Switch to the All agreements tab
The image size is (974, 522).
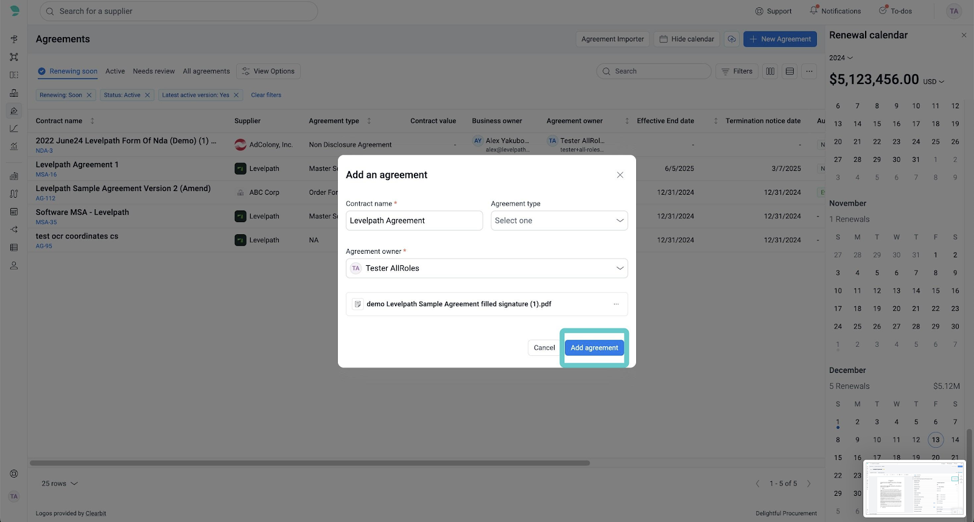[x=206, y=71]
